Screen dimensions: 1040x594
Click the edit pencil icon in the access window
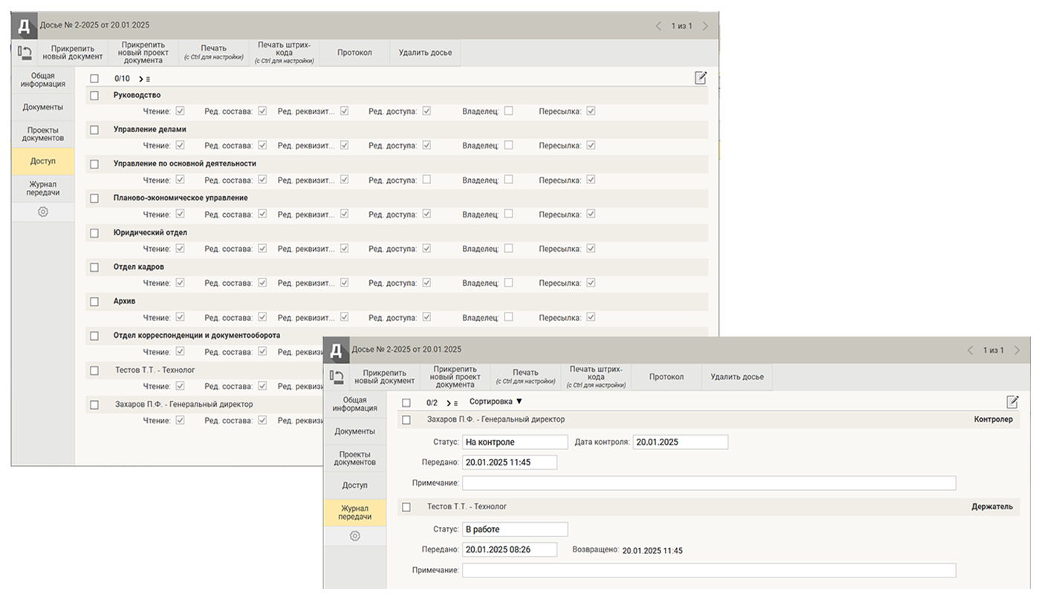pos(701,78)
